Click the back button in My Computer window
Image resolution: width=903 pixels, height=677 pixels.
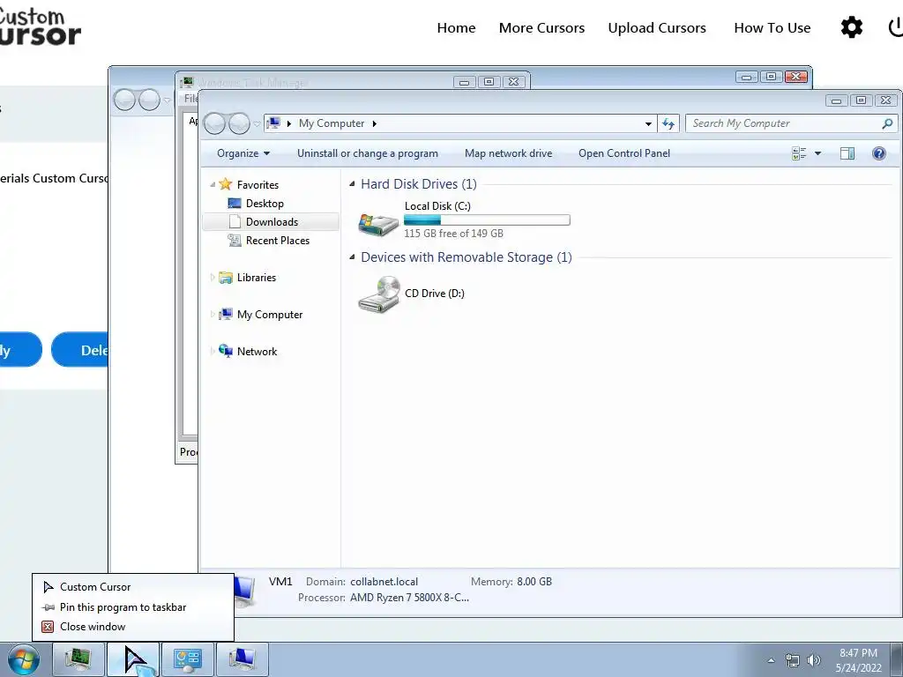point(215,123)
